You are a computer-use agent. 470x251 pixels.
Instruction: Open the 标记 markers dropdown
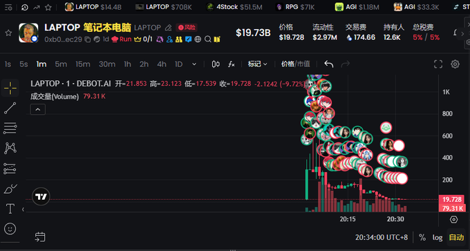(x=257, y=64)
